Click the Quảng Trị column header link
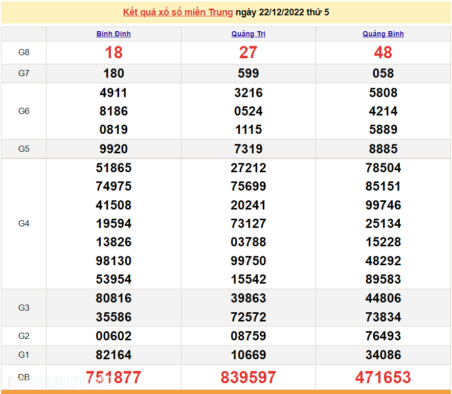This screenshot has height=394, width=452. pos(248,34)
